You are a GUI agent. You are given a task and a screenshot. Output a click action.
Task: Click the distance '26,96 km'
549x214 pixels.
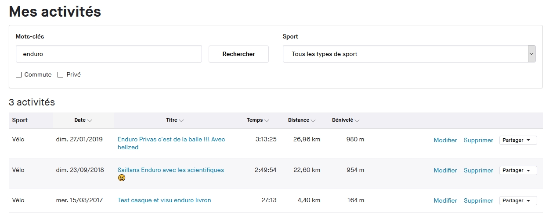(307, 140)
